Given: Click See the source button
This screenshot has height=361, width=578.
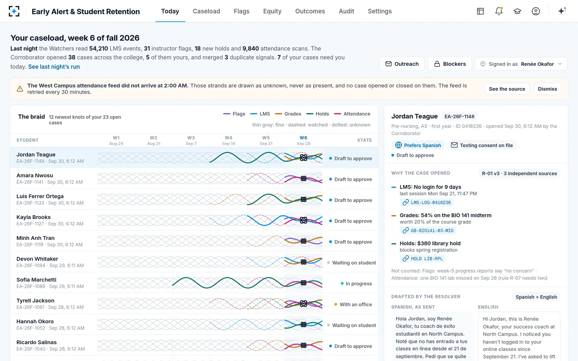Looking at the screenshot, I should [x=507, y=89].
